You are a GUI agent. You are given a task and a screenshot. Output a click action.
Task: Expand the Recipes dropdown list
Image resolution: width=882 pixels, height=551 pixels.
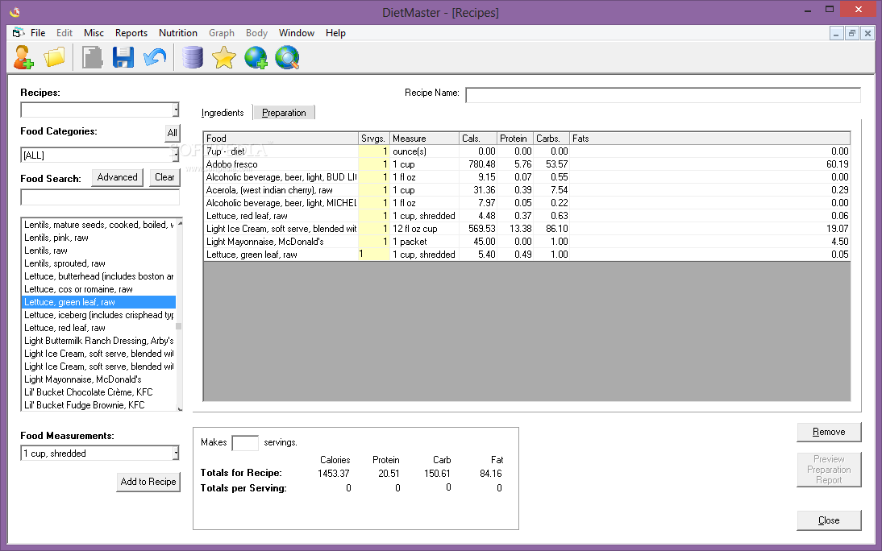tap(175, 110)
